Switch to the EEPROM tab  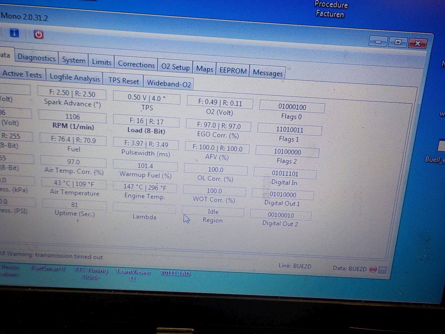coord(233,71)
